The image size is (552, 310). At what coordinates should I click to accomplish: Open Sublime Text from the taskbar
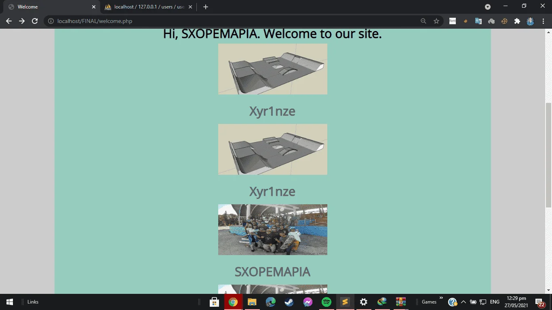click(x=345, y=302)
